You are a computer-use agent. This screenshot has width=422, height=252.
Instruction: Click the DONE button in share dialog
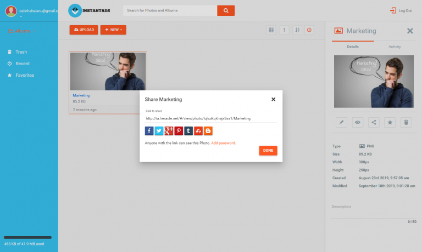click(x=268, y=150)
